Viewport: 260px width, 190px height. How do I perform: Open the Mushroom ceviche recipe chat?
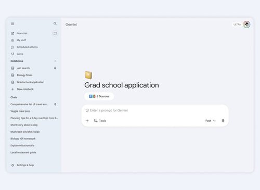(25, 132)
